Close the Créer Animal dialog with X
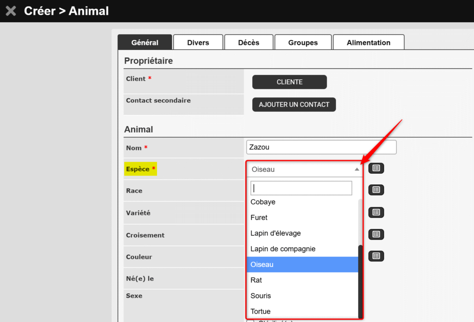 11,11
